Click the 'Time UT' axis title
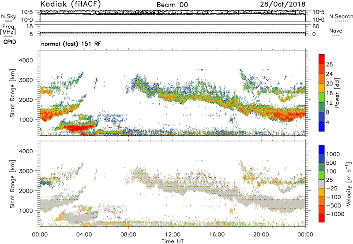This screenshot has width=353, height=244. [x=173, y=241]
